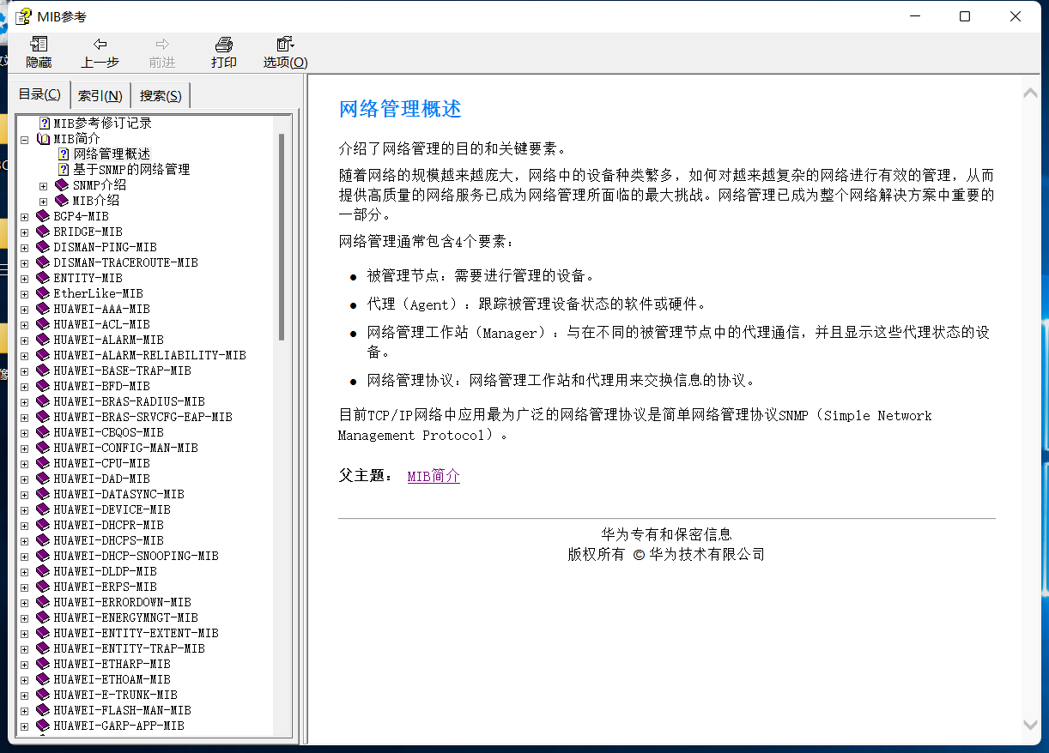Expand the DISMAN-PING-MIB node
The width and height of the screenshot is (1049, 753).
pos(24,247)
